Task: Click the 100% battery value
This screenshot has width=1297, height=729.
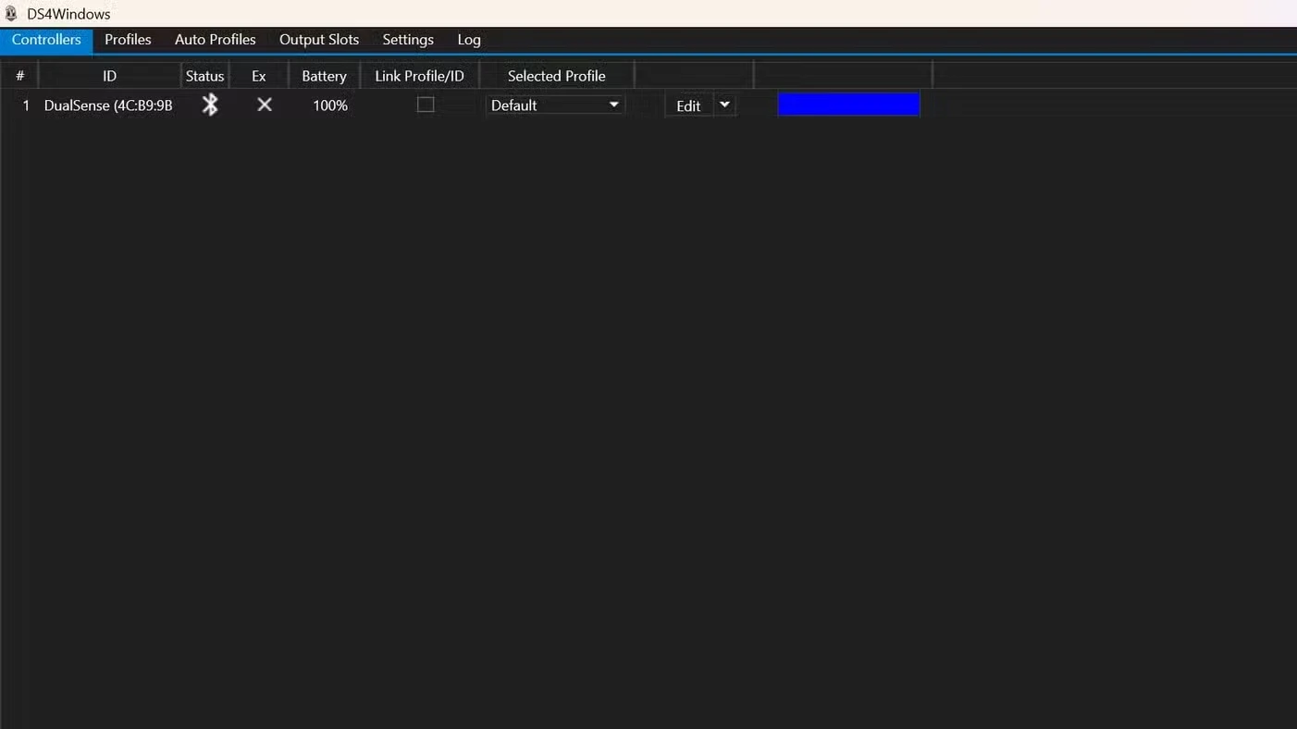Action: [x=330, y=105]
